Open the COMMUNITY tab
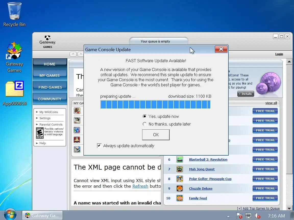Screen dimensions: 294x220 pyautogui.click(x=50, y=99)
